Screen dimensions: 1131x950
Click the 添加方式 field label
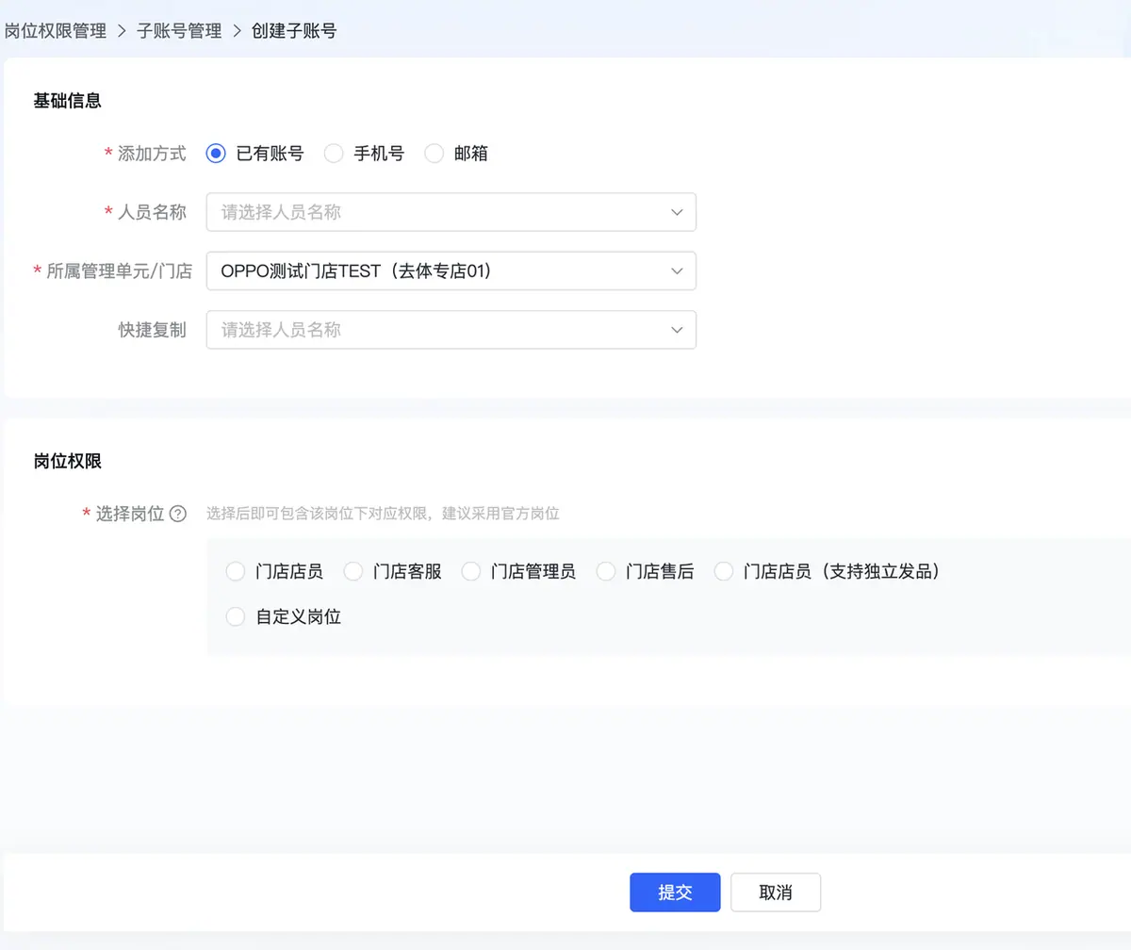tap(152, 154)
